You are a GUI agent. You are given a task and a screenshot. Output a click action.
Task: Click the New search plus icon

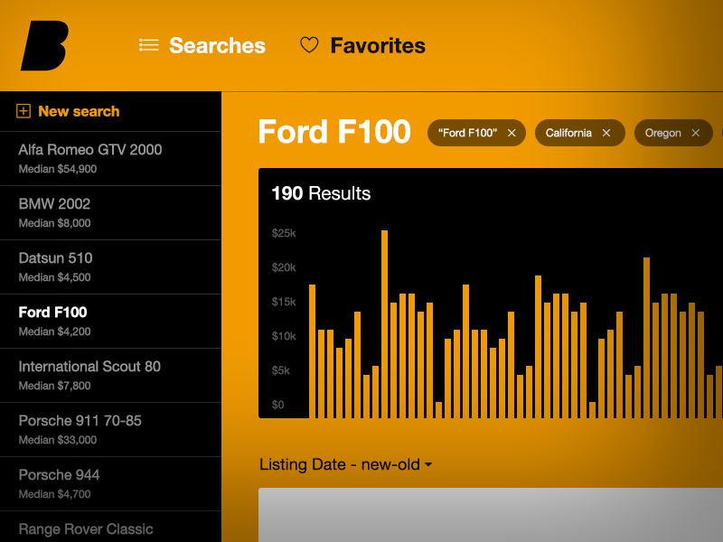[x=23, y=111]
